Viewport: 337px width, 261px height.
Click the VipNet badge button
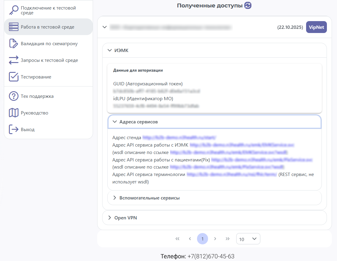click(316, 27)
